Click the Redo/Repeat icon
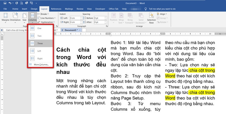 [x=17, y=3]
